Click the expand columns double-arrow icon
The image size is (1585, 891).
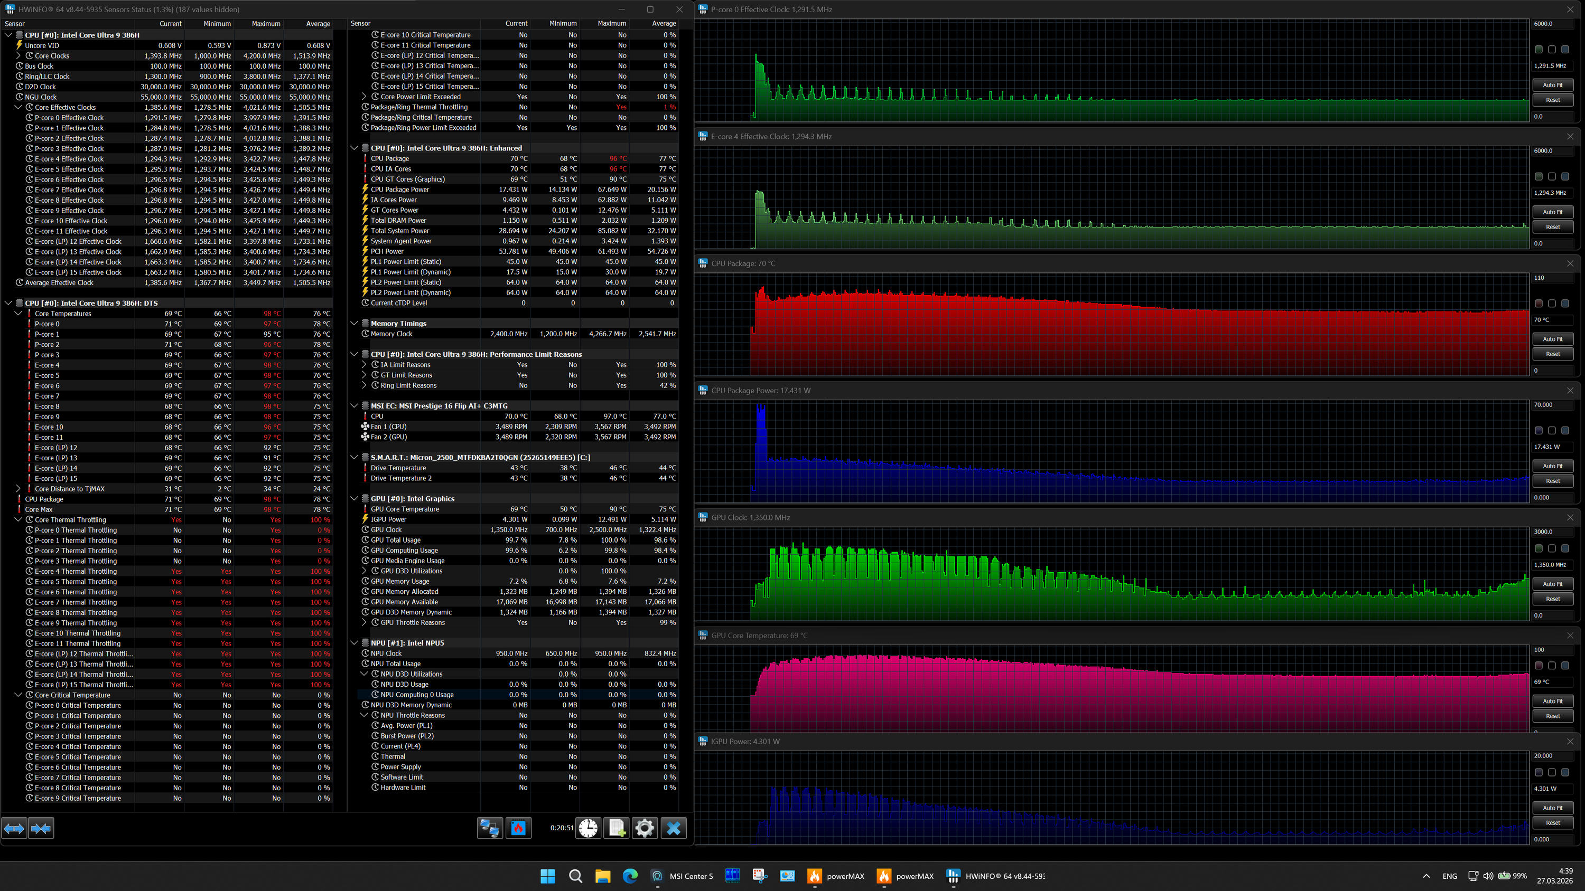pyautogui.click(x=14, y=828)
